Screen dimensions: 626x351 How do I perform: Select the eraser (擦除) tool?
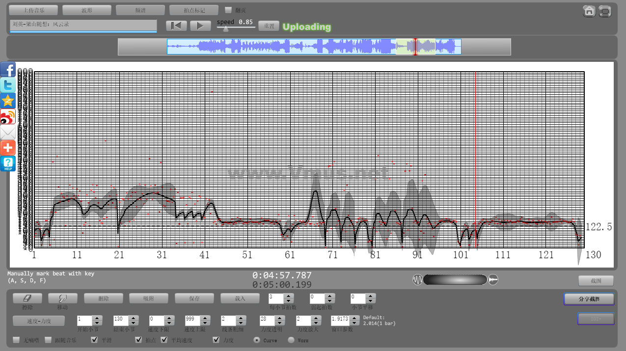coord(27,298)
